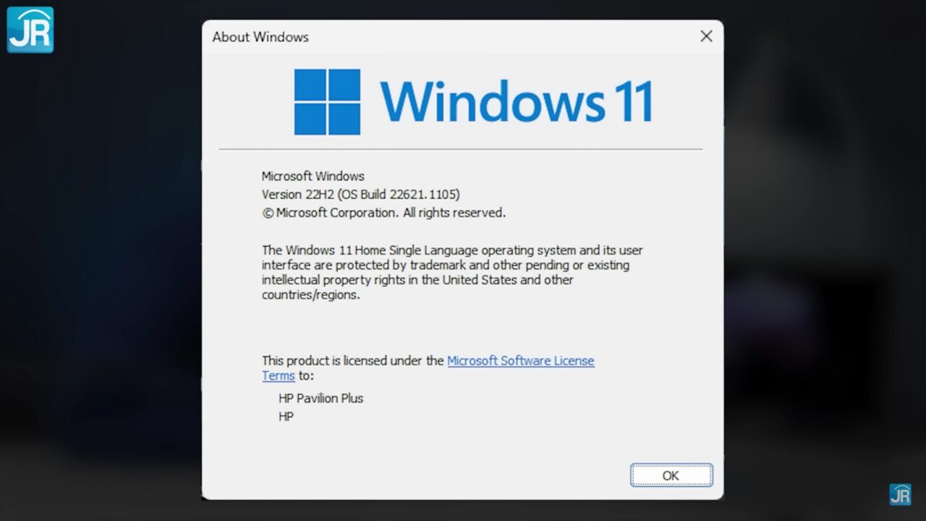The height and width of the screenshot is (521, 926).
Task: Click the 'HP' organization line
Action: click(x=286, y=417)
